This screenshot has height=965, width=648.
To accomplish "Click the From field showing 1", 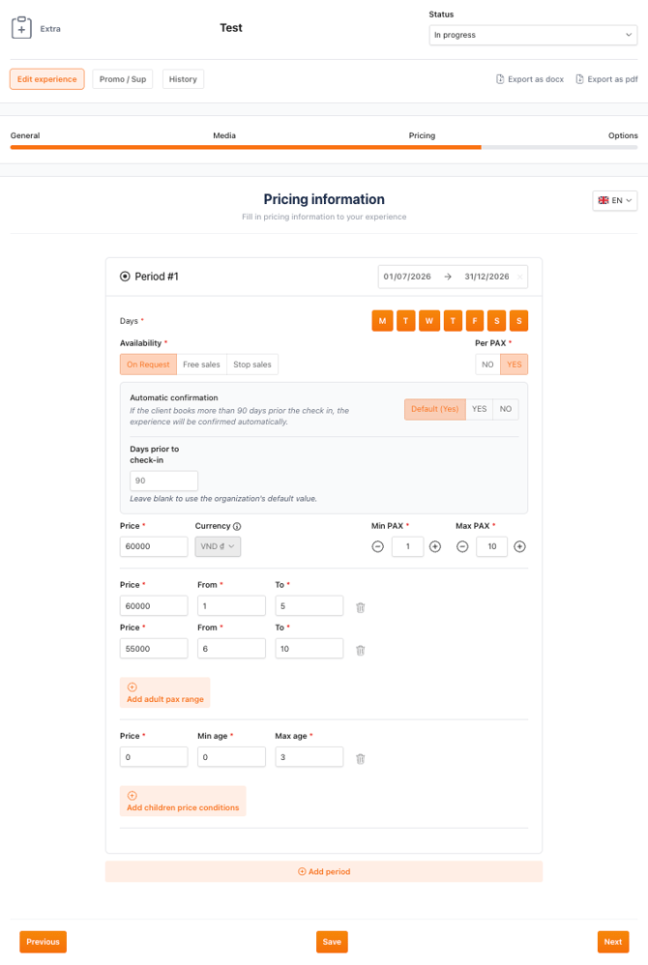I will coord(231,605).
